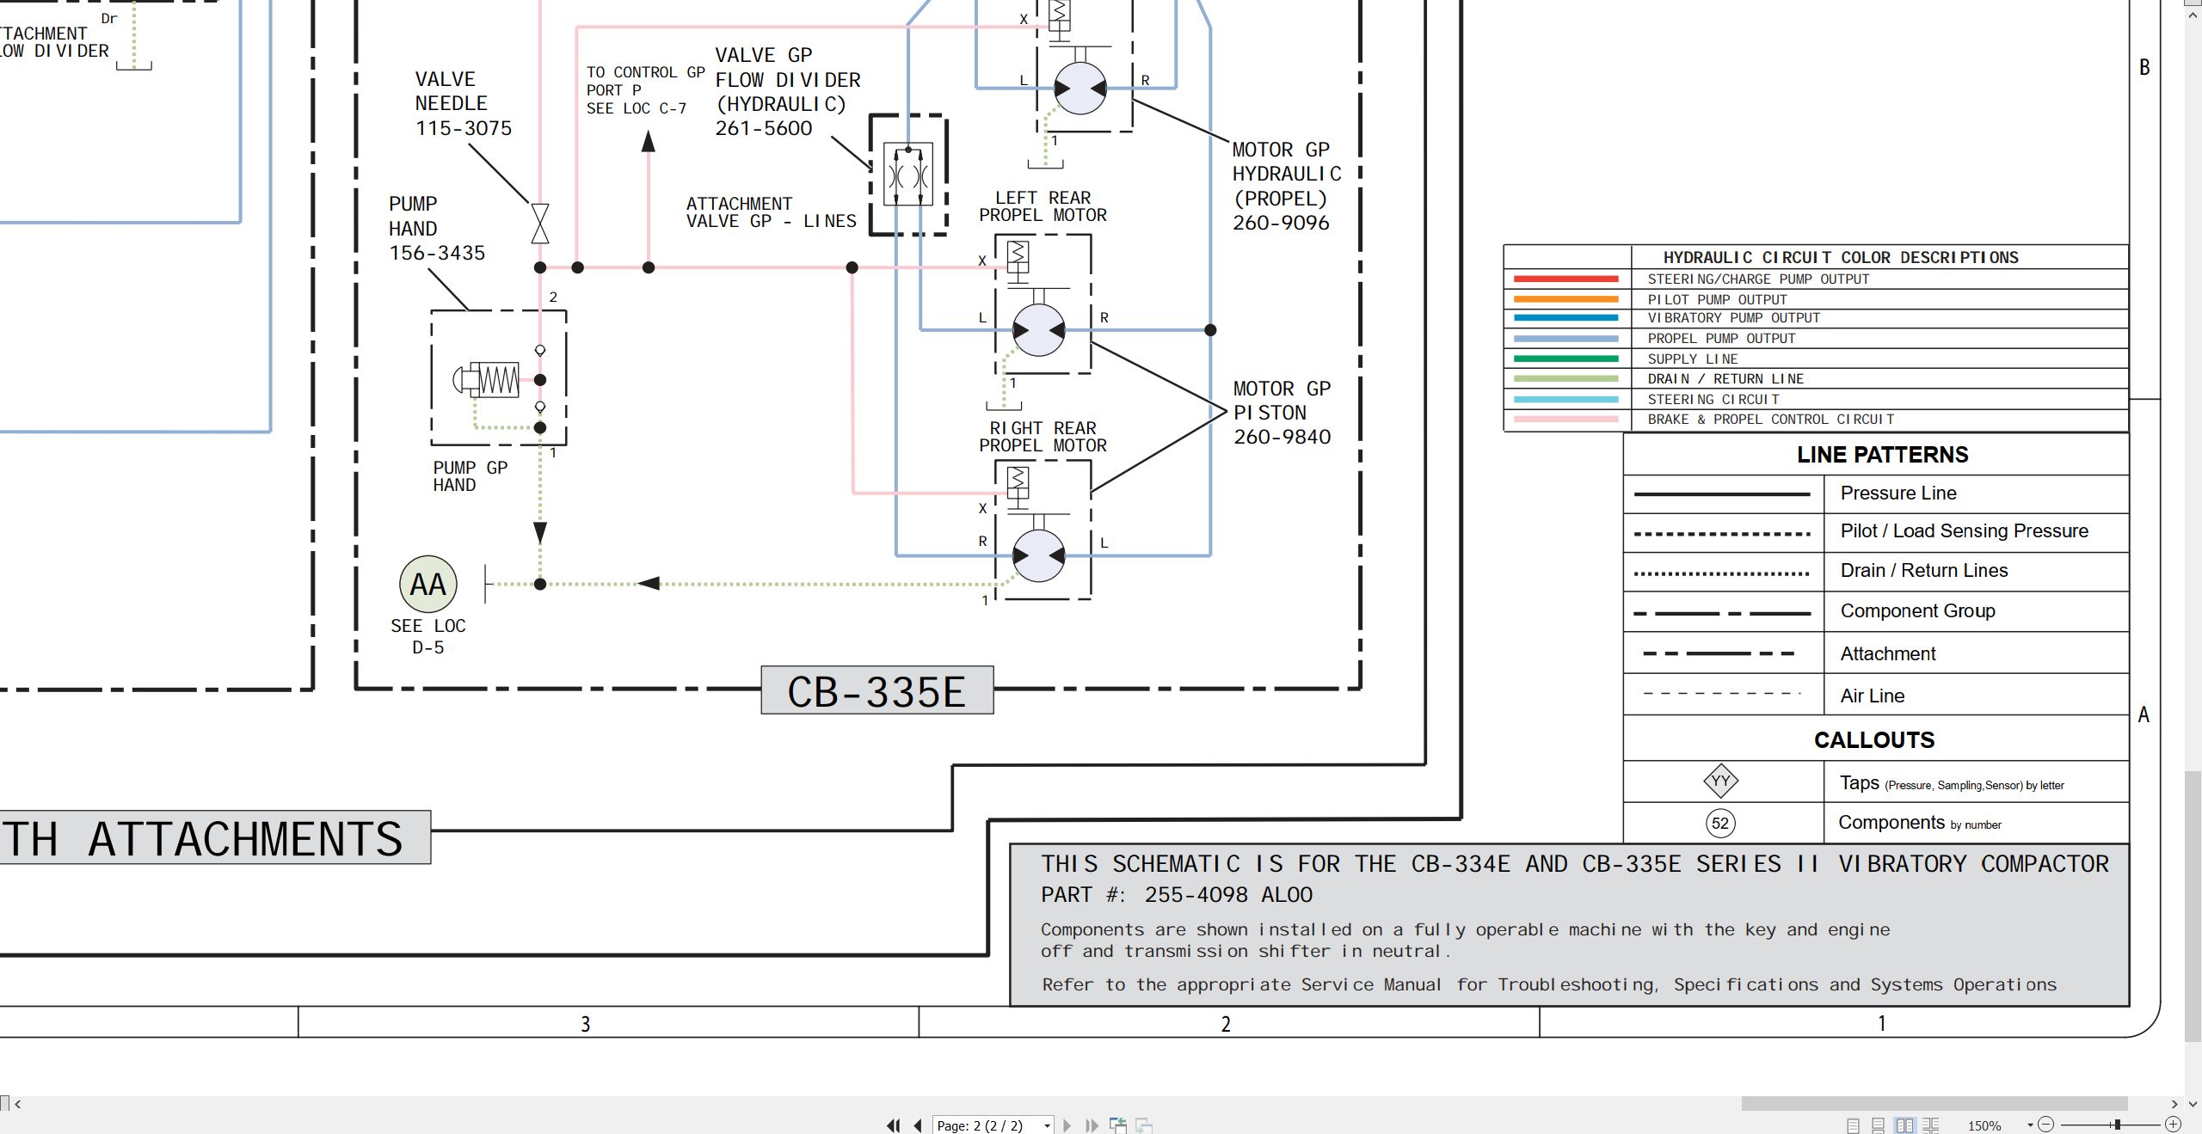Click the LINE PATTERNS heading
2202x1134 pixels.
point(1882,455)
